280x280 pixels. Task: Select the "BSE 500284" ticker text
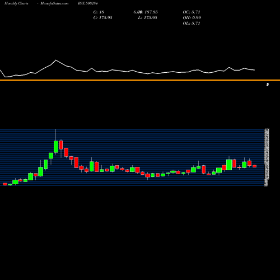pos(88,3)
